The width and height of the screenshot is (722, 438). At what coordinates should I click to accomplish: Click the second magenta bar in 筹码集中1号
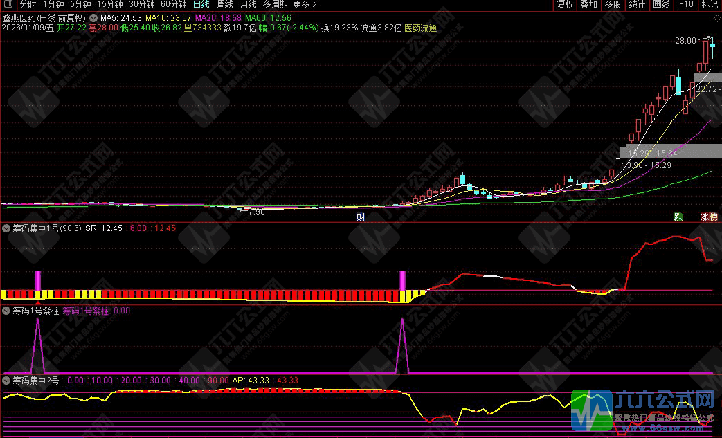coord(402,281)
